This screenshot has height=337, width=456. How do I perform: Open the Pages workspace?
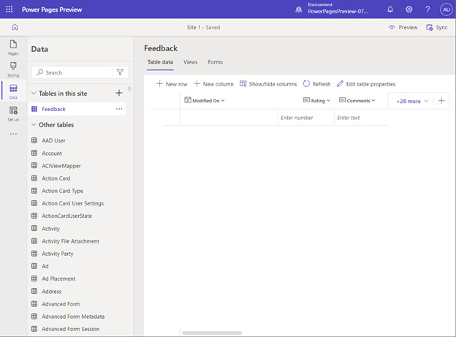13,48
